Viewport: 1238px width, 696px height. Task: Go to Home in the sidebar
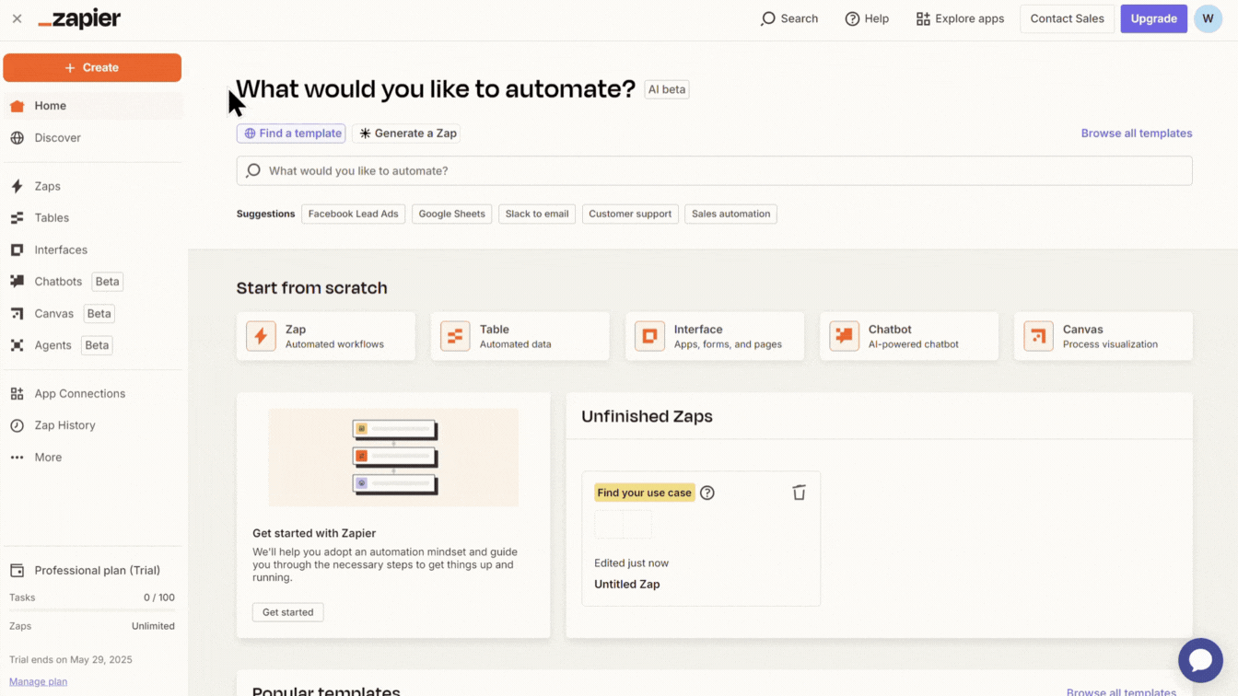pos(92,106)
